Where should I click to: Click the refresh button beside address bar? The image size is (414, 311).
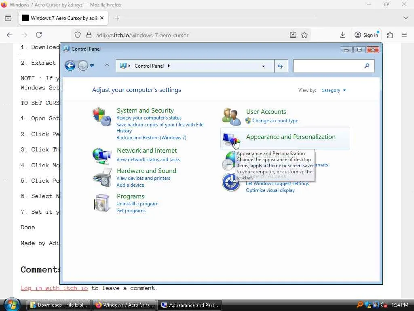[x=281, y=66]
